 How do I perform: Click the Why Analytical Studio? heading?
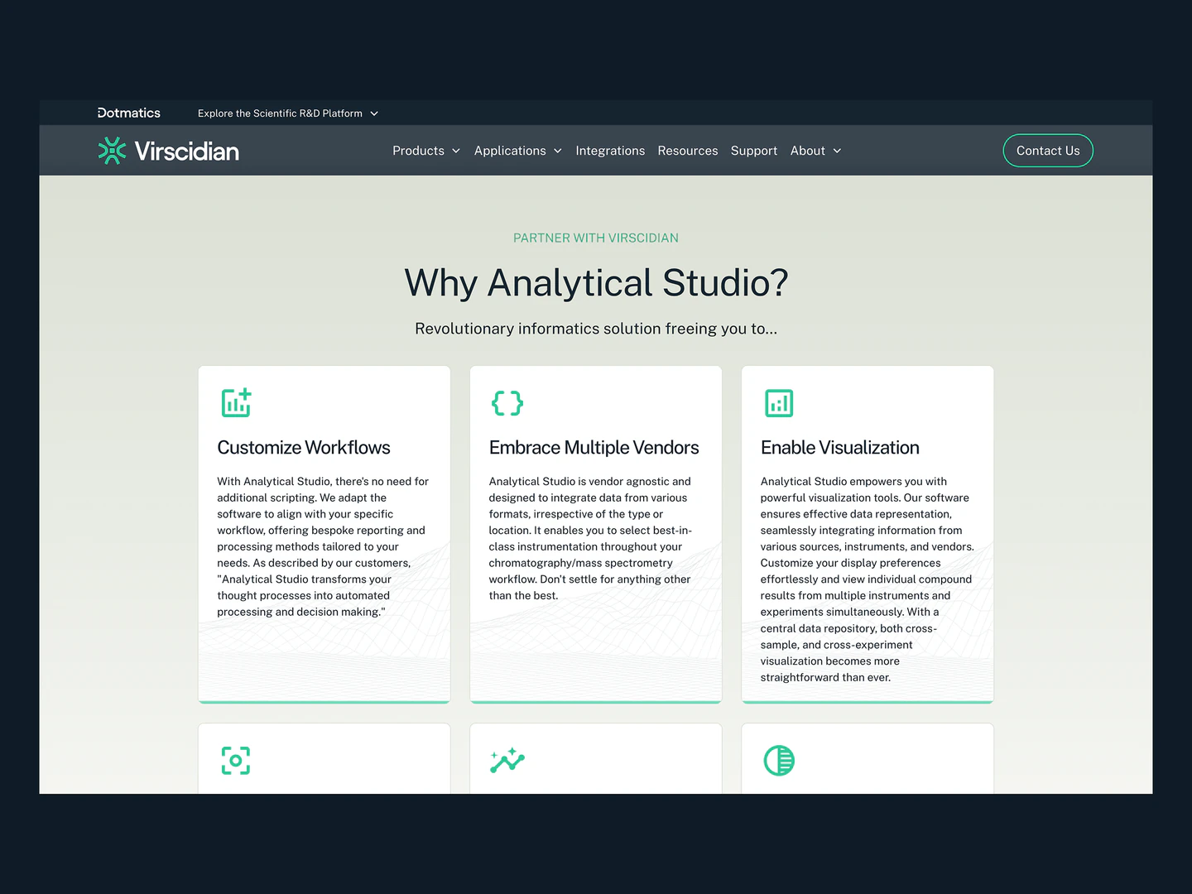tap(596, 283)
